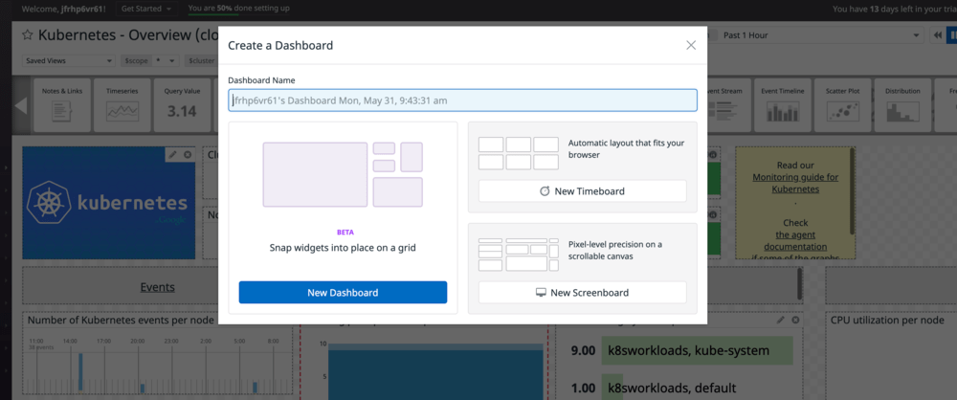Pause live dashboard updates
Screen dimensions: 957x400
(952, 35)
